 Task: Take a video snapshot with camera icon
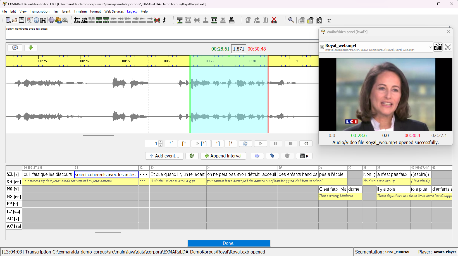(438, 47)
